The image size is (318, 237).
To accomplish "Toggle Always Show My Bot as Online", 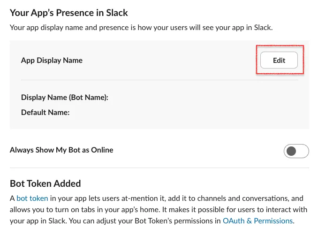I will click(x=296, y=151).
